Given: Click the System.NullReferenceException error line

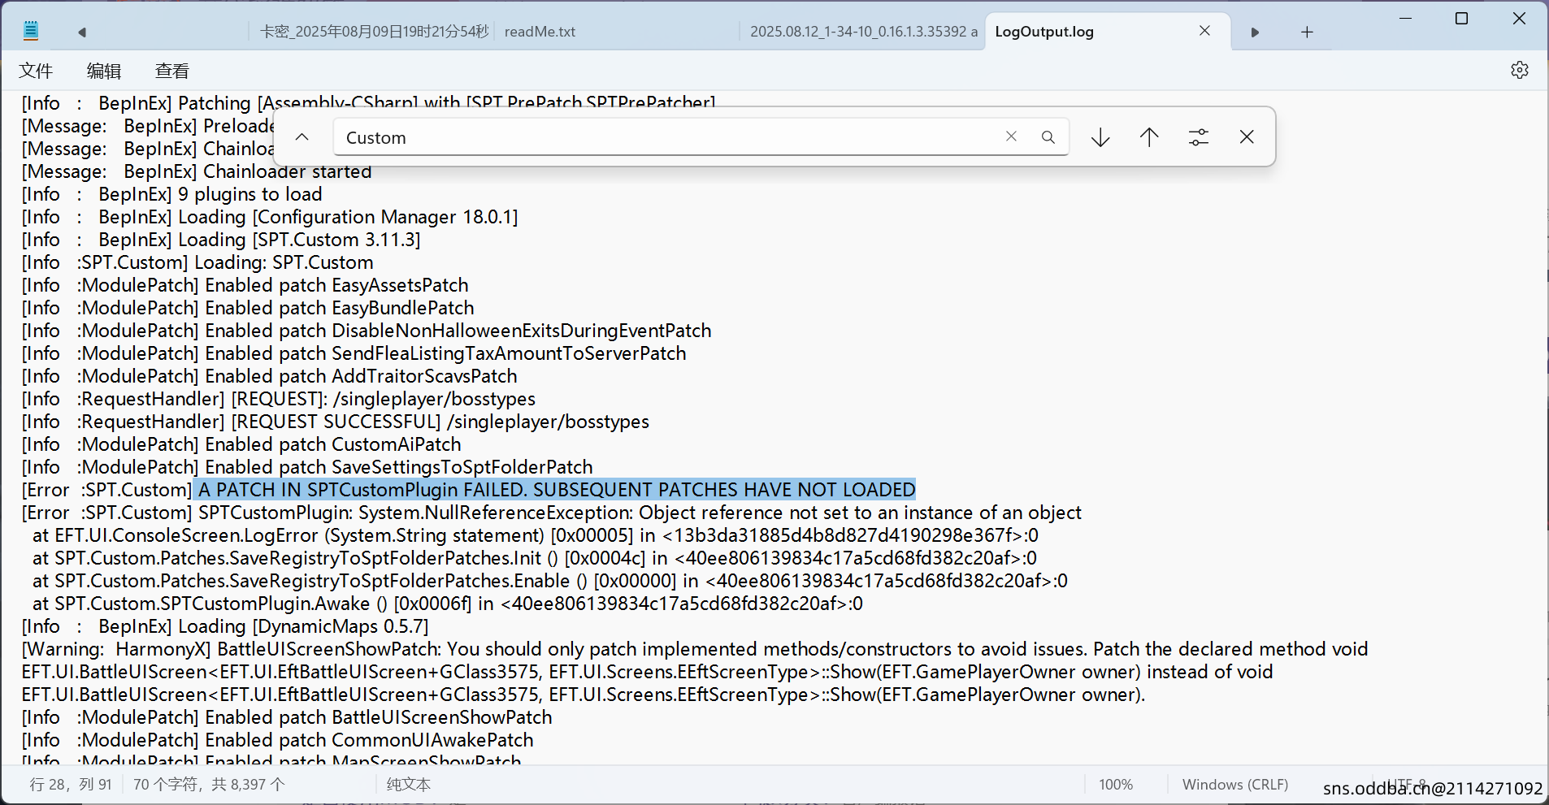Looking at the screenshot, I should (552, 513).
